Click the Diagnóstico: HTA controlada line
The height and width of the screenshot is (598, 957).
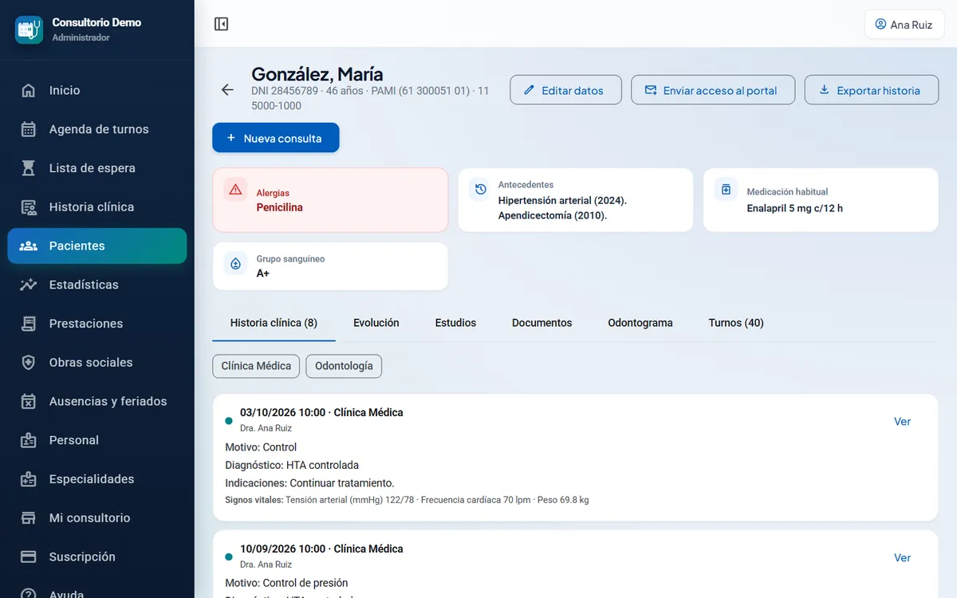(292, 465)
